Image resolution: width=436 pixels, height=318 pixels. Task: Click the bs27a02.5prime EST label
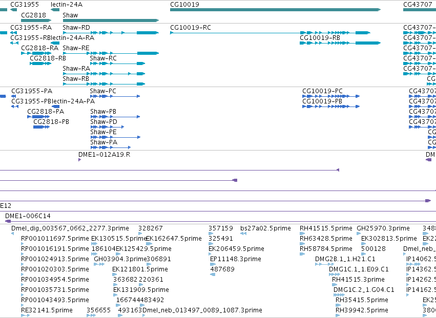pyautogui.click(x=265, y=228)
